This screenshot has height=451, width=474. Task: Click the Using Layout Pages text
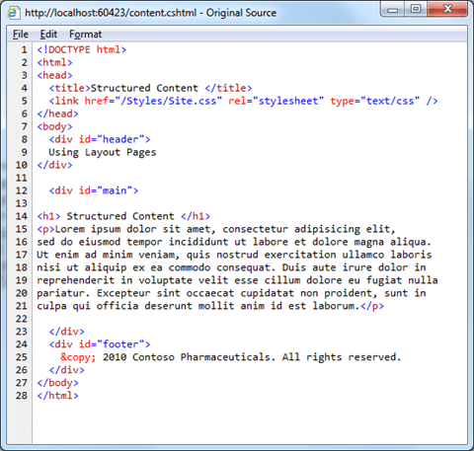coord(103,152)
